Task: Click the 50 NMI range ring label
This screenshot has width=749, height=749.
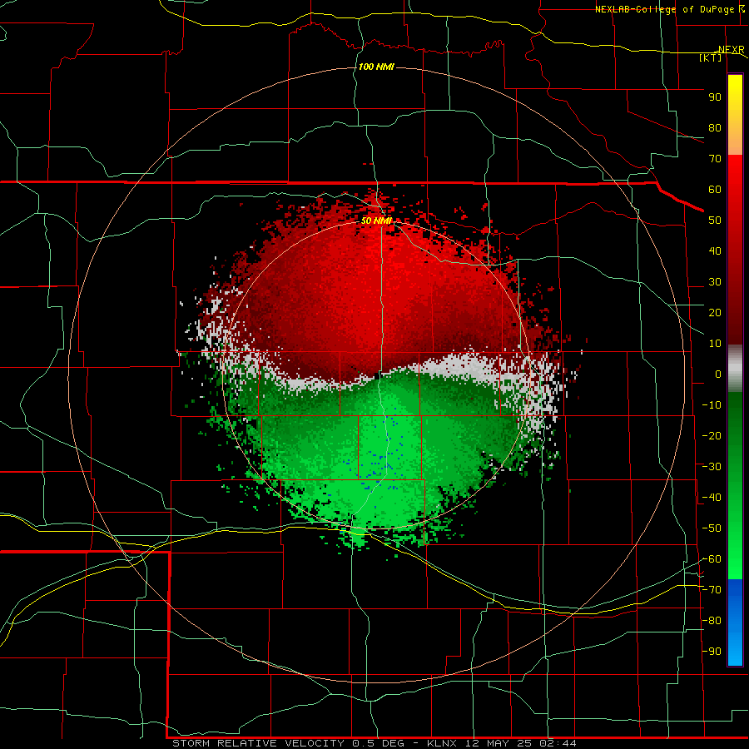Action: click(x=376, y=221)
